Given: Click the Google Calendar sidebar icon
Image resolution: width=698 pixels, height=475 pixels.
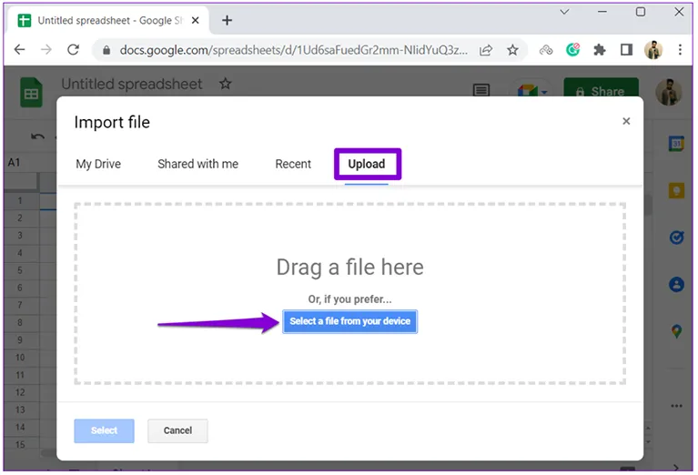Looking at the screenshot, I should point(676,144).
